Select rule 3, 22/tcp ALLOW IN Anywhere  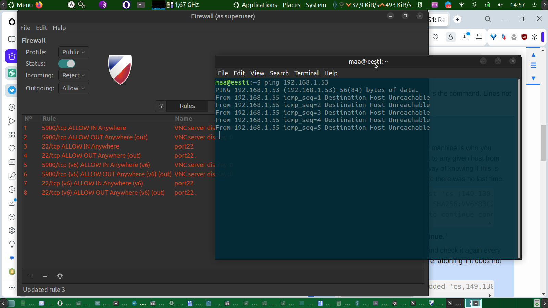(80, 146)
